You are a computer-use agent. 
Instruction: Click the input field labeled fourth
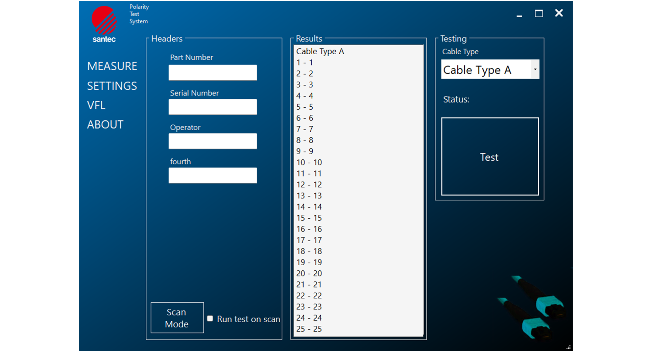213,175
